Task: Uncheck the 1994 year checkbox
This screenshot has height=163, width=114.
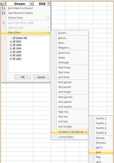Action: point(14,49)
